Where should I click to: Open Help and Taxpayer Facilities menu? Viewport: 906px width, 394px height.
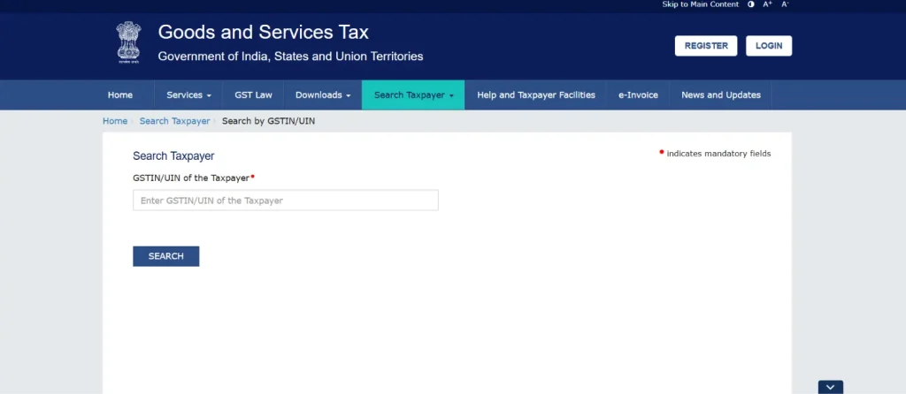point(535,95)
